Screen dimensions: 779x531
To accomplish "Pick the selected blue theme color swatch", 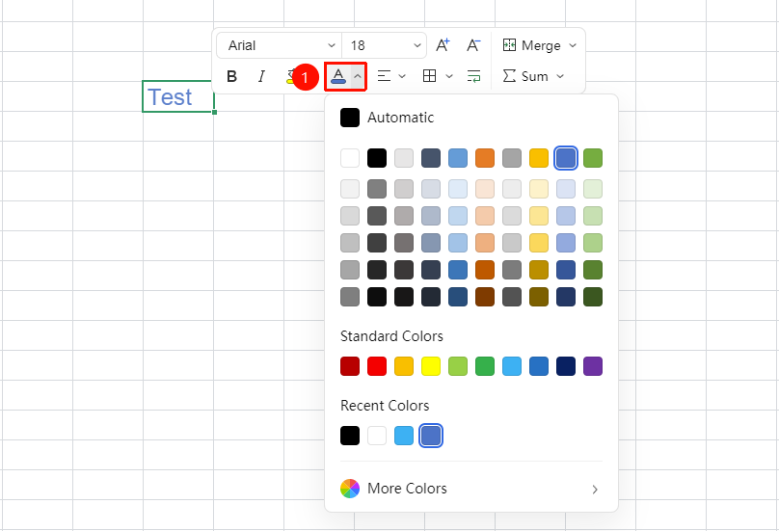I will (566, 158).
